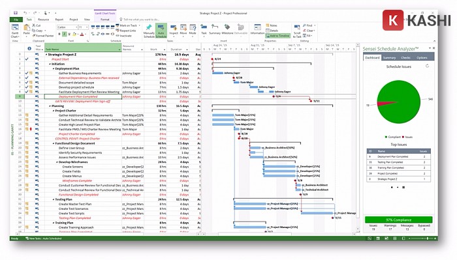This screenshot has width=457, height=260.
Task: Select Deployment Plan Completed in Top Issues
Action: (398, 156)
